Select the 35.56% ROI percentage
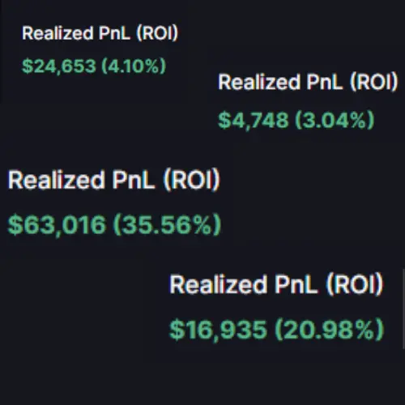Screen dimensions: 405x405 point(167,224)
